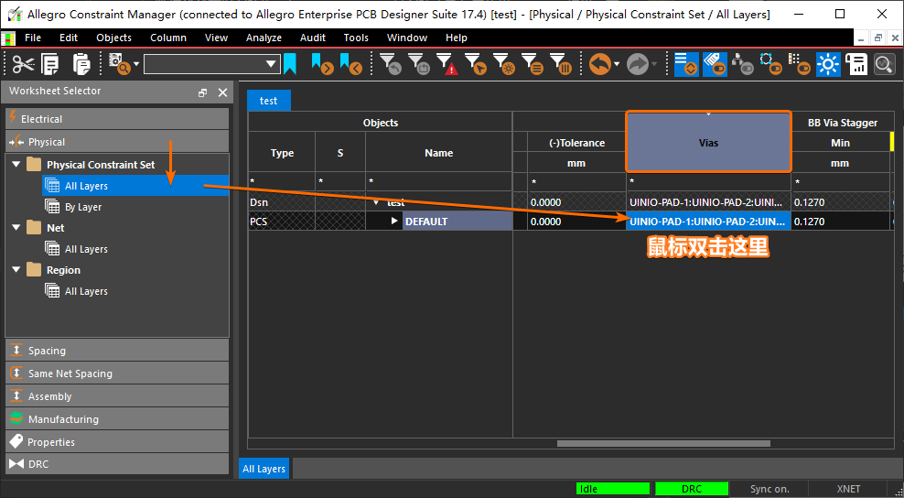Go to next bookmark icon
The image size is (904, 498).
pos(320,64)
